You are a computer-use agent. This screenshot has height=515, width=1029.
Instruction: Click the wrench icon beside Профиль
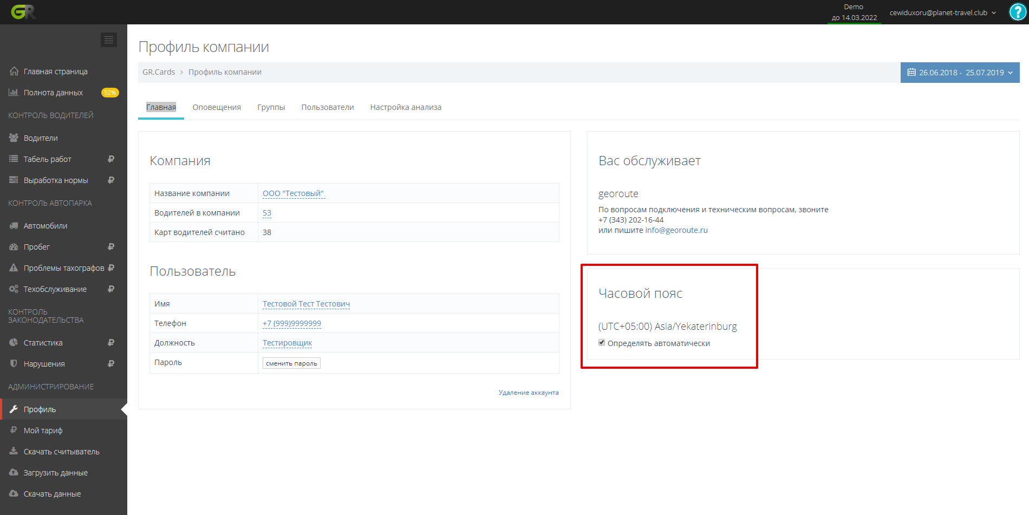tap(14, 409)
